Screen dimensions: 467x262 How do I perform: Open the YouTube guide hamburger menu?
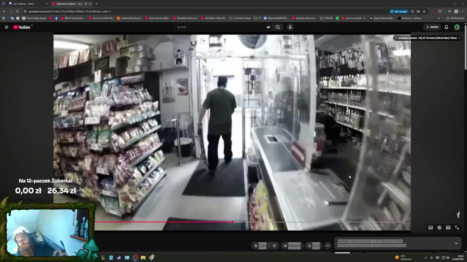[7, 27]
